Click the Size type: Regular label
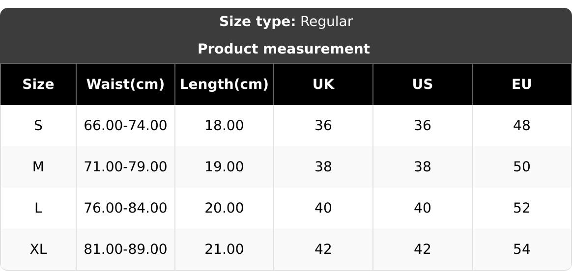Screen dimensions: 572x271 click(286, 22)
